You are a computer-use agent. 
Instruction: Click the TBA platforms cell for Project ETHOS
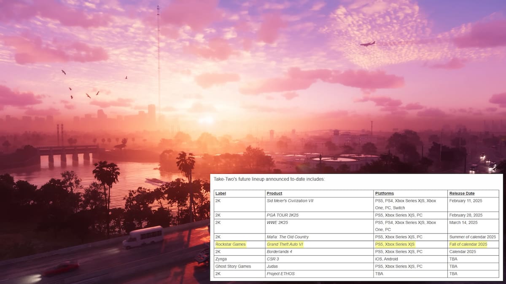tap(379, 273)
